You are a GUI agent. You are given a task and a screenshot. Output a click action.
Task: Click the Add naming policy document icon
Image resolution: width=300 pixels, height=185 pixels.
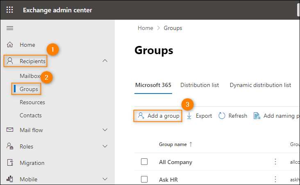pos(257,116)
